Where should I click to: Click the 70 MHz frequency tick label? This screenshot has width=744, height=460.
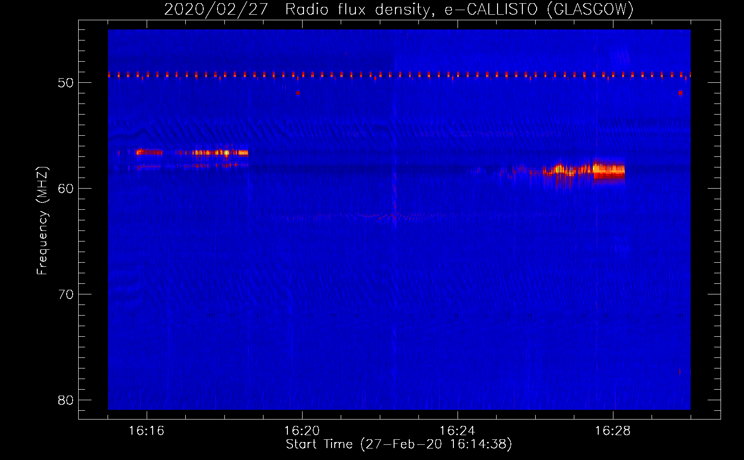point(66,294)
